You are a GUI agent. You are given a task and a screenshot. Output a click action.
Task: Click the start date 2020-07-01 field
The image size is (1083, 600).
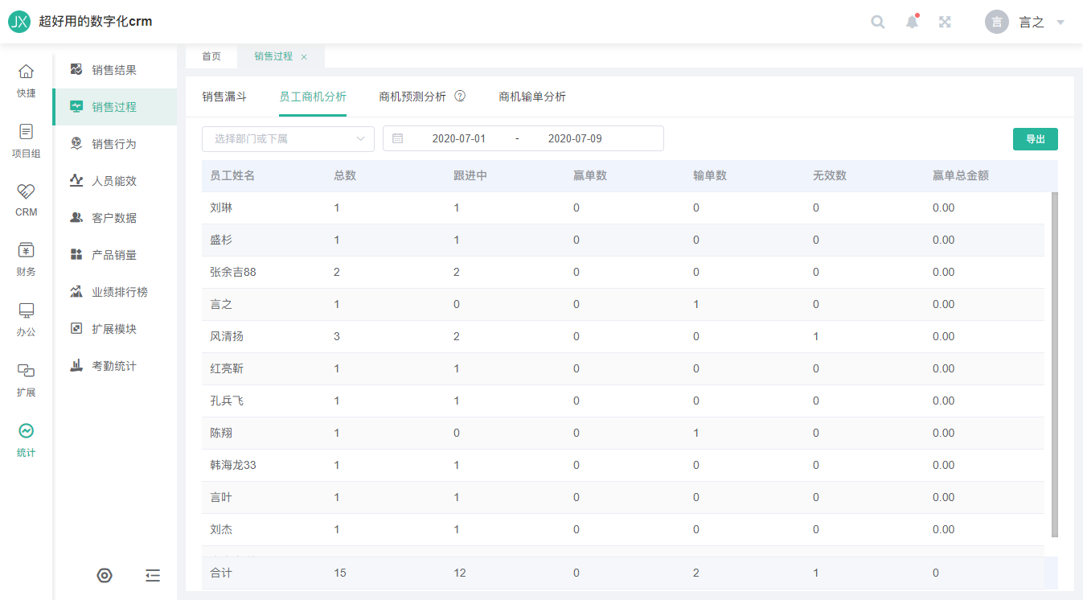click(458, 138)
